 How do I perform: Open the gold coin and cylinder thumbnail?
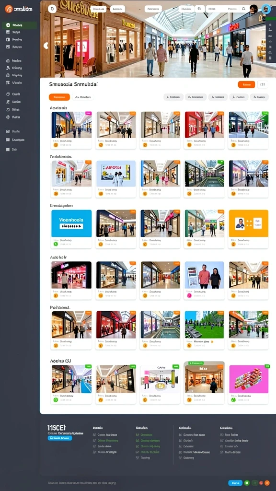pyautogui.click(x=160, y=379)
